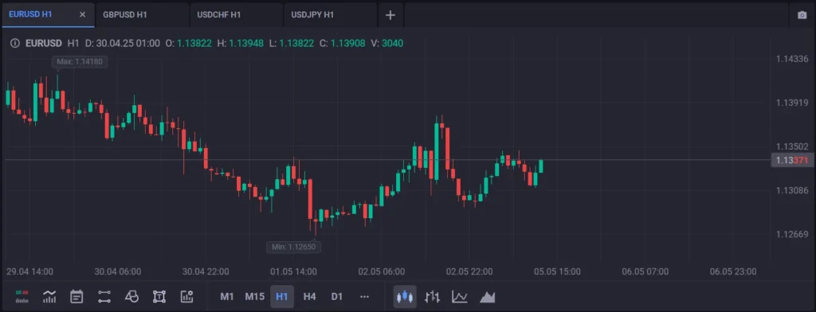The image size is (816, 312).
Task: Set timeframe to D1
Action: [x=337, y=297]
